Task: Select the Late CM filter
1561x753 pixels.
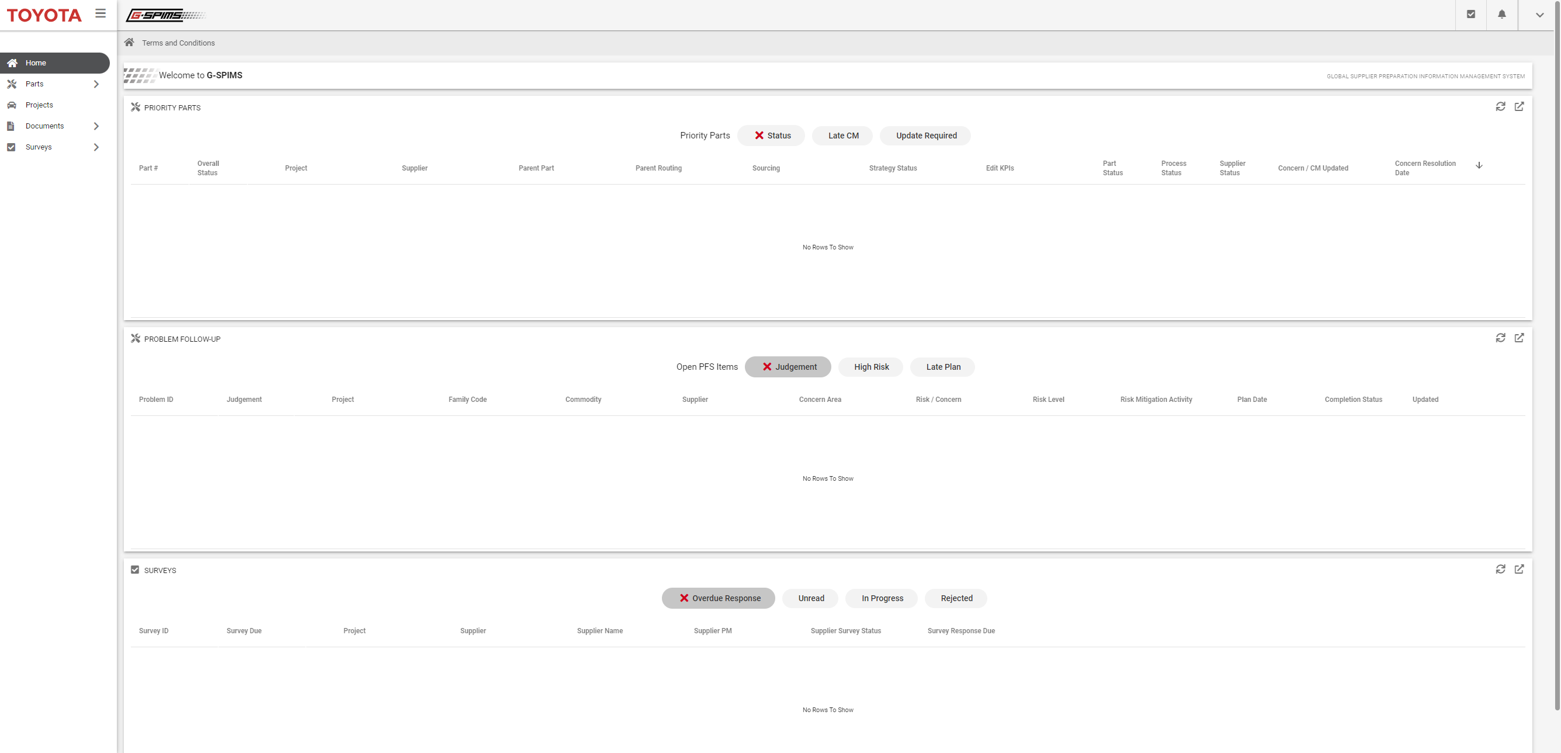Action: click(x=843, y=136)
